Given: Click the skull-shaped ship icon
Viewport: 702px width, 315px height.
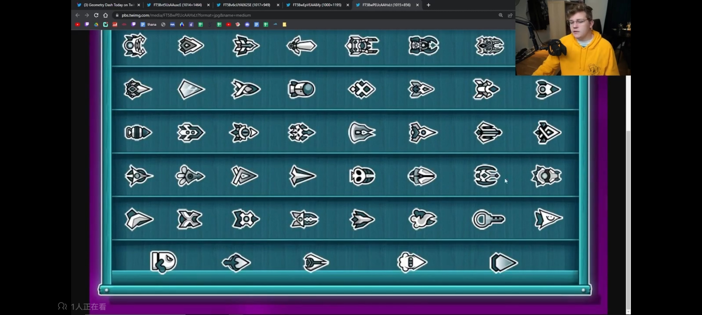Looking at the screenshot, I should (x=362, y=176).
